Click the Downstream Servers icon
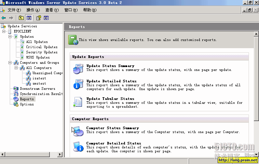This screenshot has height=164, width=259. [16, 89]
